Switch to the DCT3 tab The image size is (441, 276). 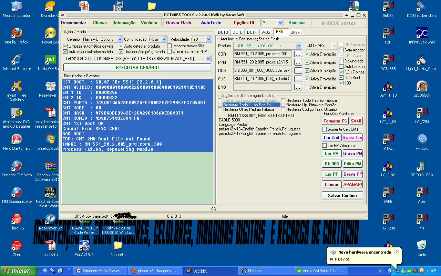click(223, 32)
